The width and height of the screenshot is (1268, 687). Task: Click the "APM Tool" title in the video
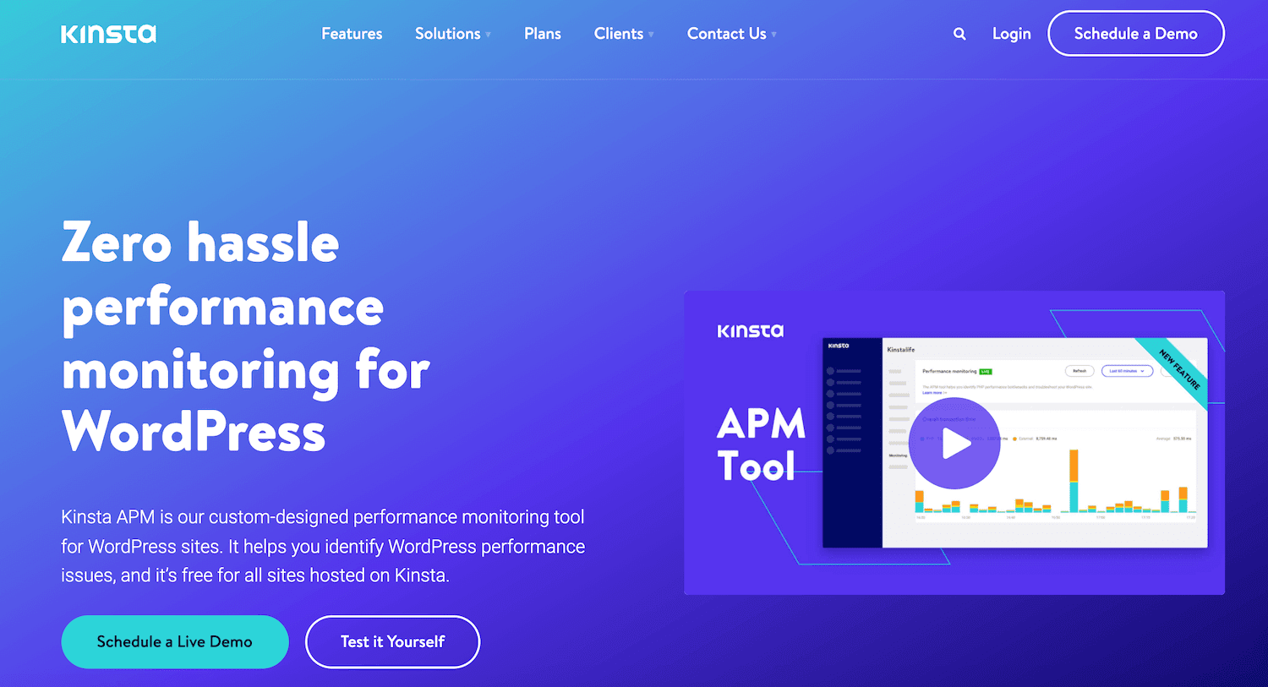pyautogui.click(x=761, y=444)
